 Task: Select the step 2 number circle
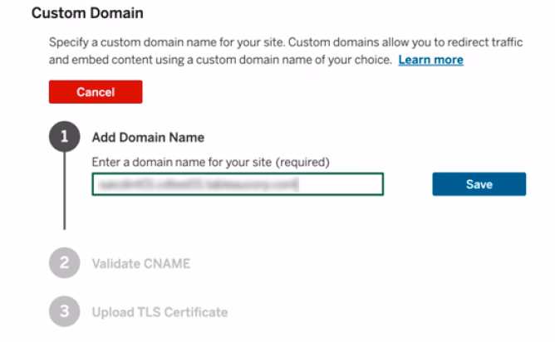coord(64,264)
